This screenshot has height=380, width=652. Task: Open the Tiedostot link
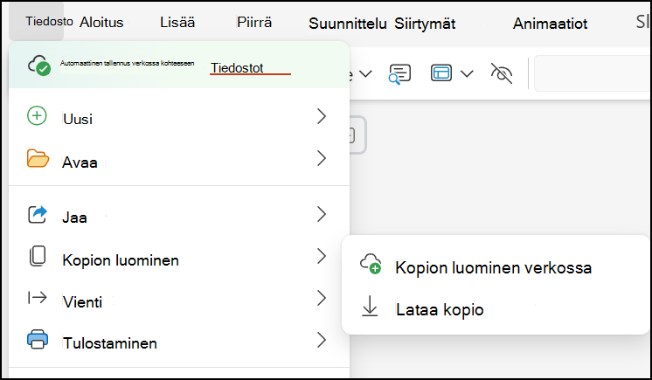tap(237, 68)
